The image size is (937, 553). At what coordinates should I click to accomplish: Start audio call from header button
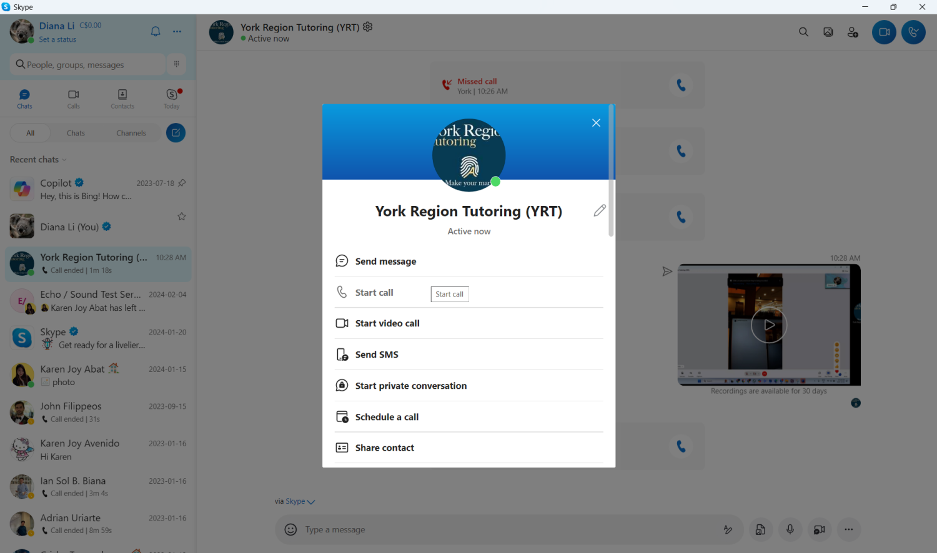(913, 32)
